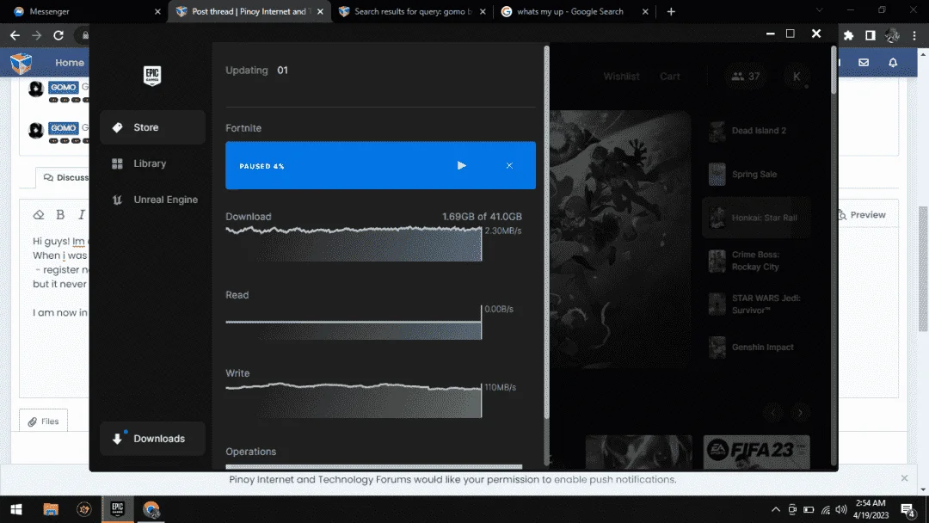This screenshot has width=929, height=523.
Task: Open the Chrome taskbar icon
Action: (151, 509)
